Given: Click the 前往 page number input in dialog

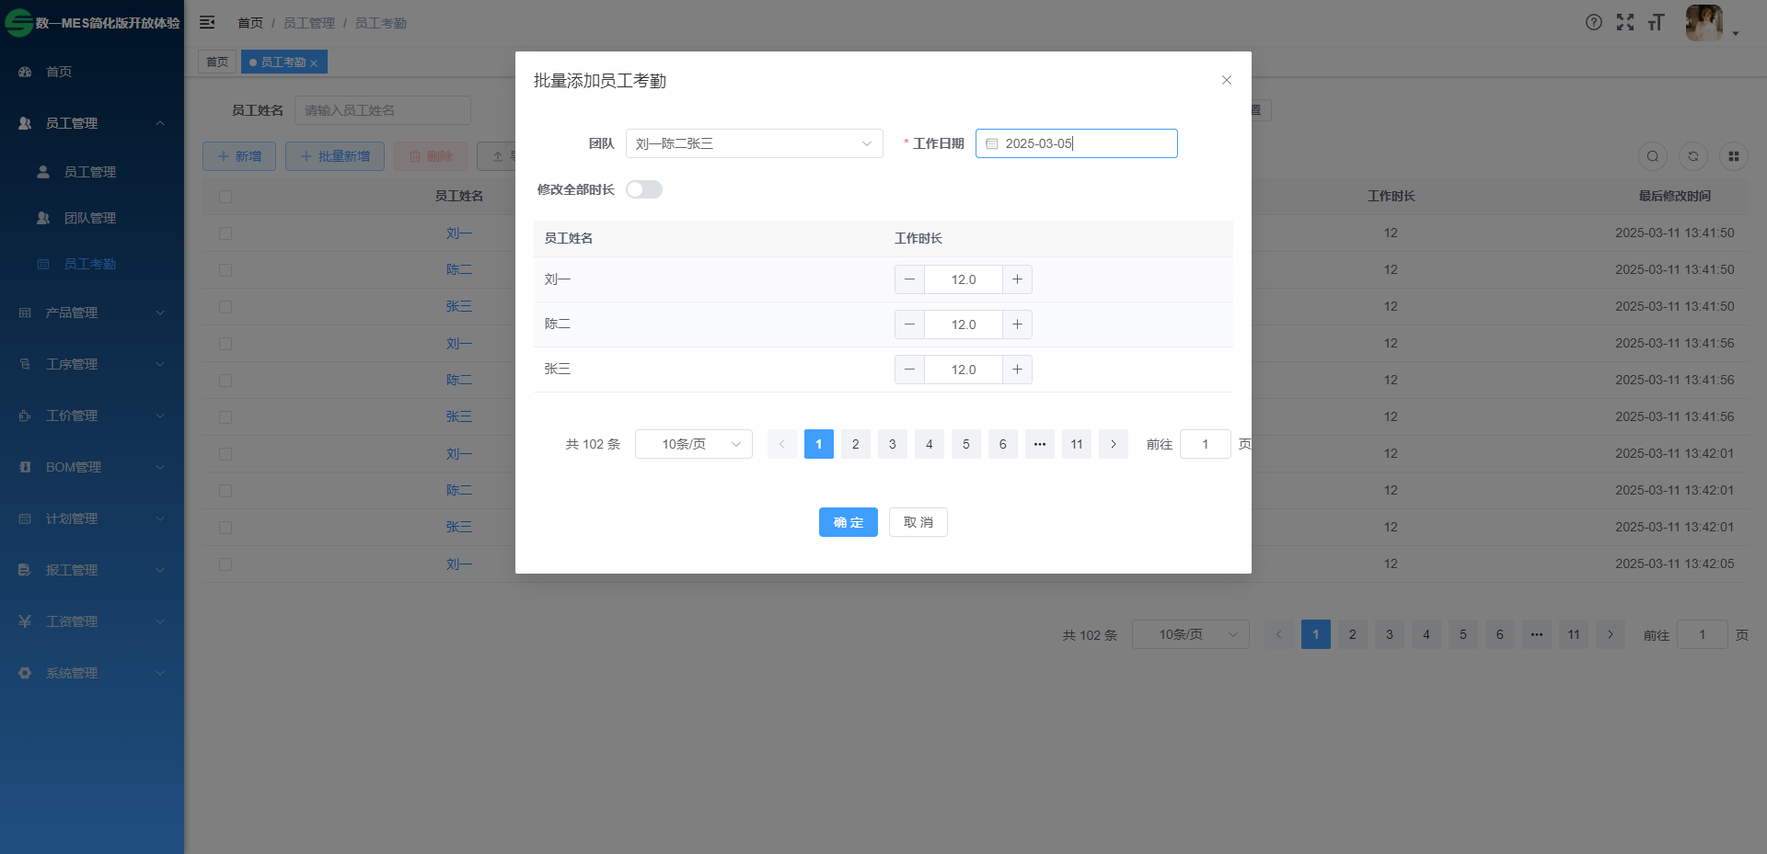Looking at the screenshot, I should pos(1205,444).
